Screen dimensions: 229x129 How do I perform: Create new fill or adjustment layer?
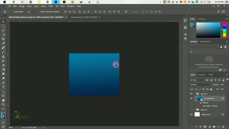[210, 127]
